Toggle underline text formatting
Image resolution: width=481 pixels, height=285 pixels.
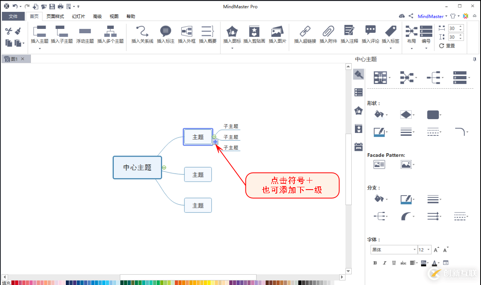click(x=394, y=263)
